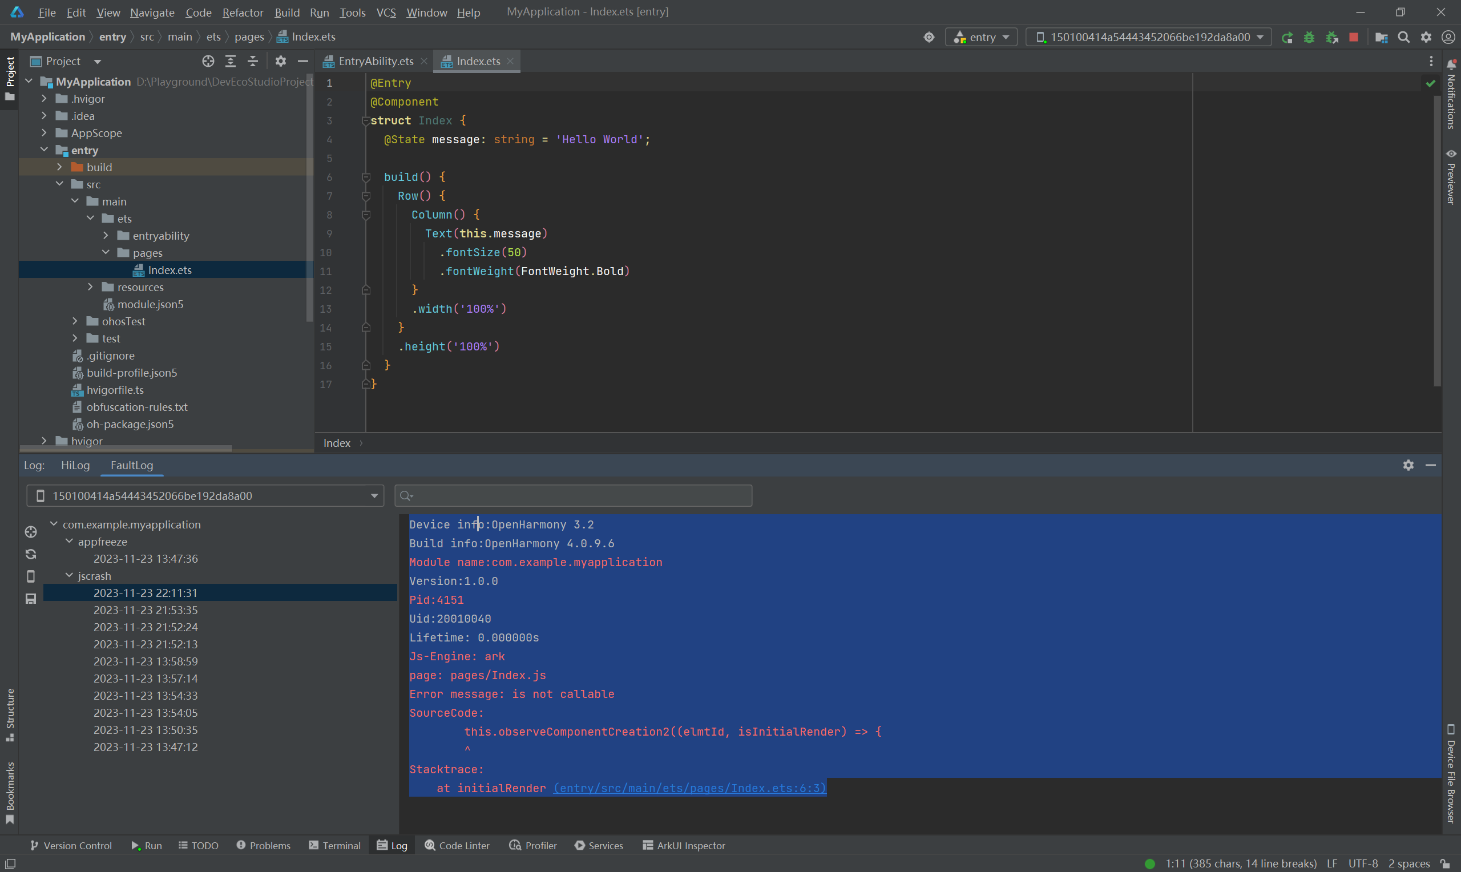
Task: Open the Previewer side panel
Action: click(x=1450, y=176)
